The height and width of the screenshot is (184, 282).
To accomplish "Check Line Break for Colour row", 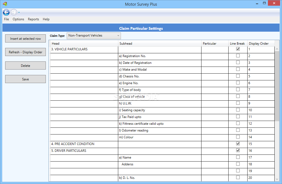I will (238, 137).
